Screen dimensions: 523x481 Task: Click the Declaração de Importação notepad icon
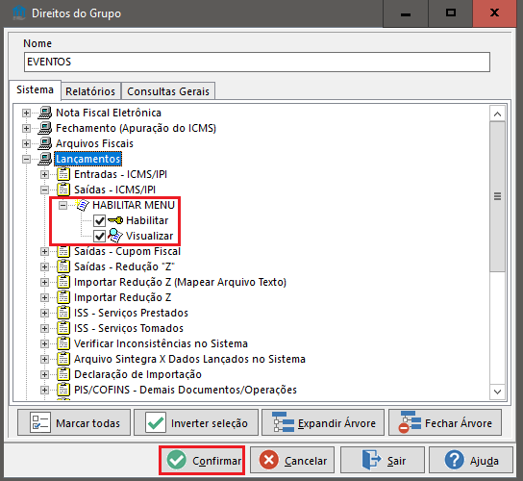pos(63,374)
